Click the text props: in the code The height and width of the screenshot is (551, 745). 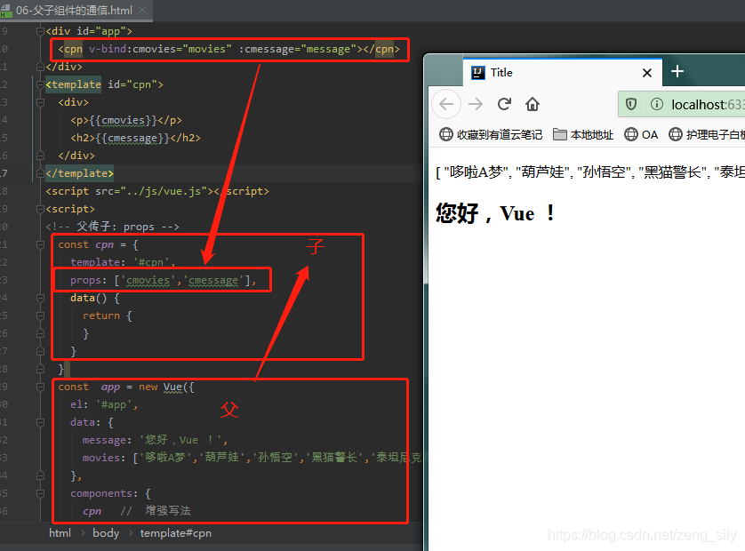point(89,280)
